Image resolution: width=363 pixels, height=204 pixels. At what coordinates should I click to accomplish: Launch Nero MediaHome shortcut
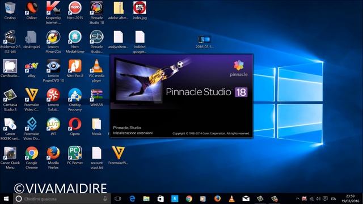75,42
